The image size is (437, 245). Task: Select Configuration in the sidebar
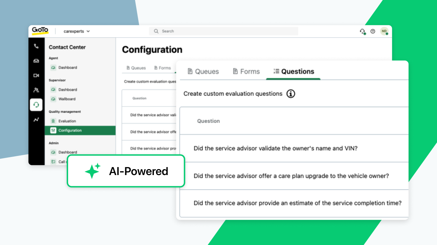pyautogui.click(x=70, y=131)
